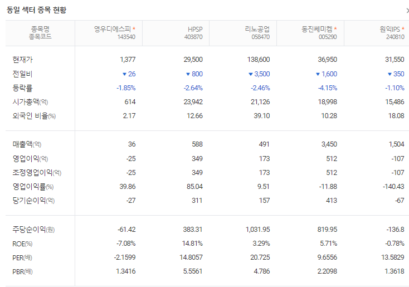Click the -4.15% change rate

[327, 88]
